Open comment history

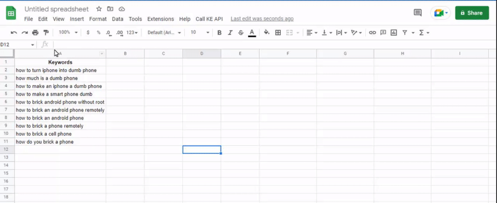pos(418,13)
